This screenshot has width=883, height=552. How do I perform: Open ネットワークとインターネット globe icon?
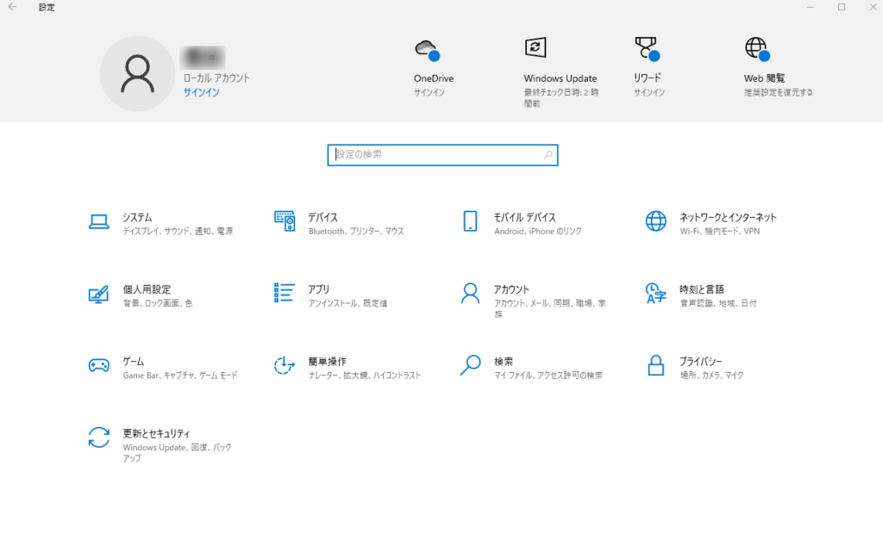pyautogui.click(x=656, y=222)
